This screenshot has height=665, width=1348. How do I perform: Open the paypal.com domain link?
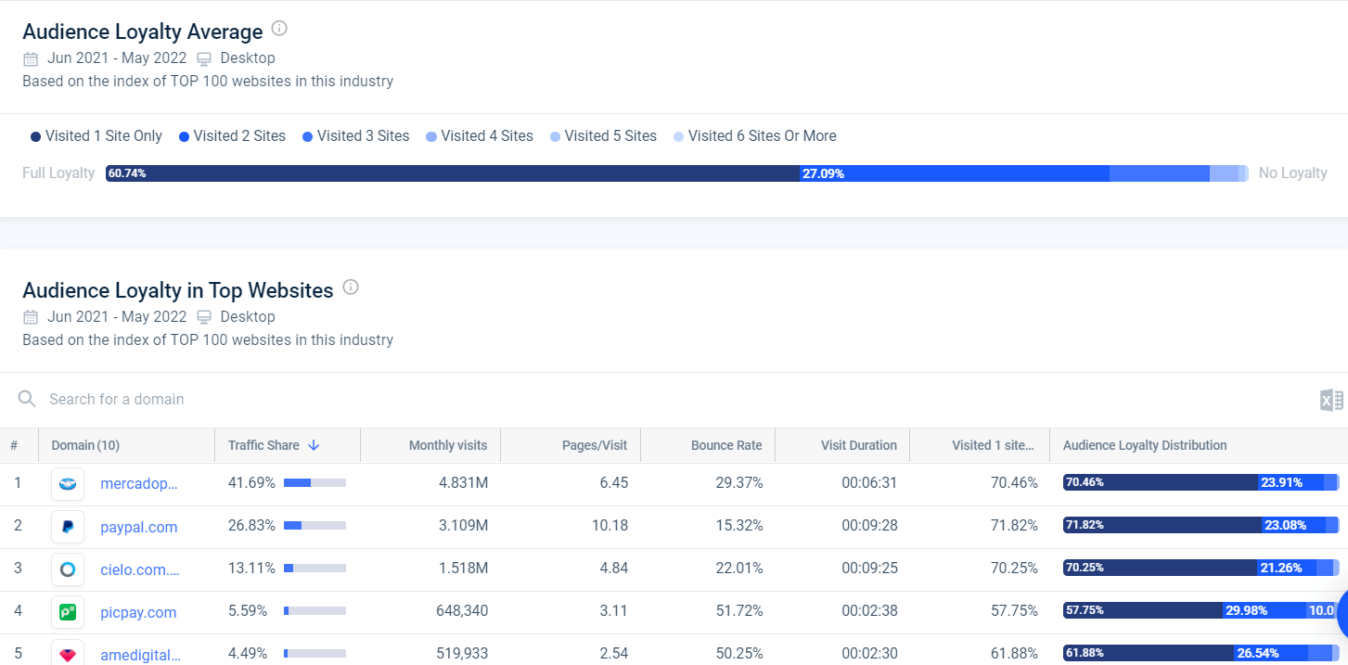click(x=138, y=527)
